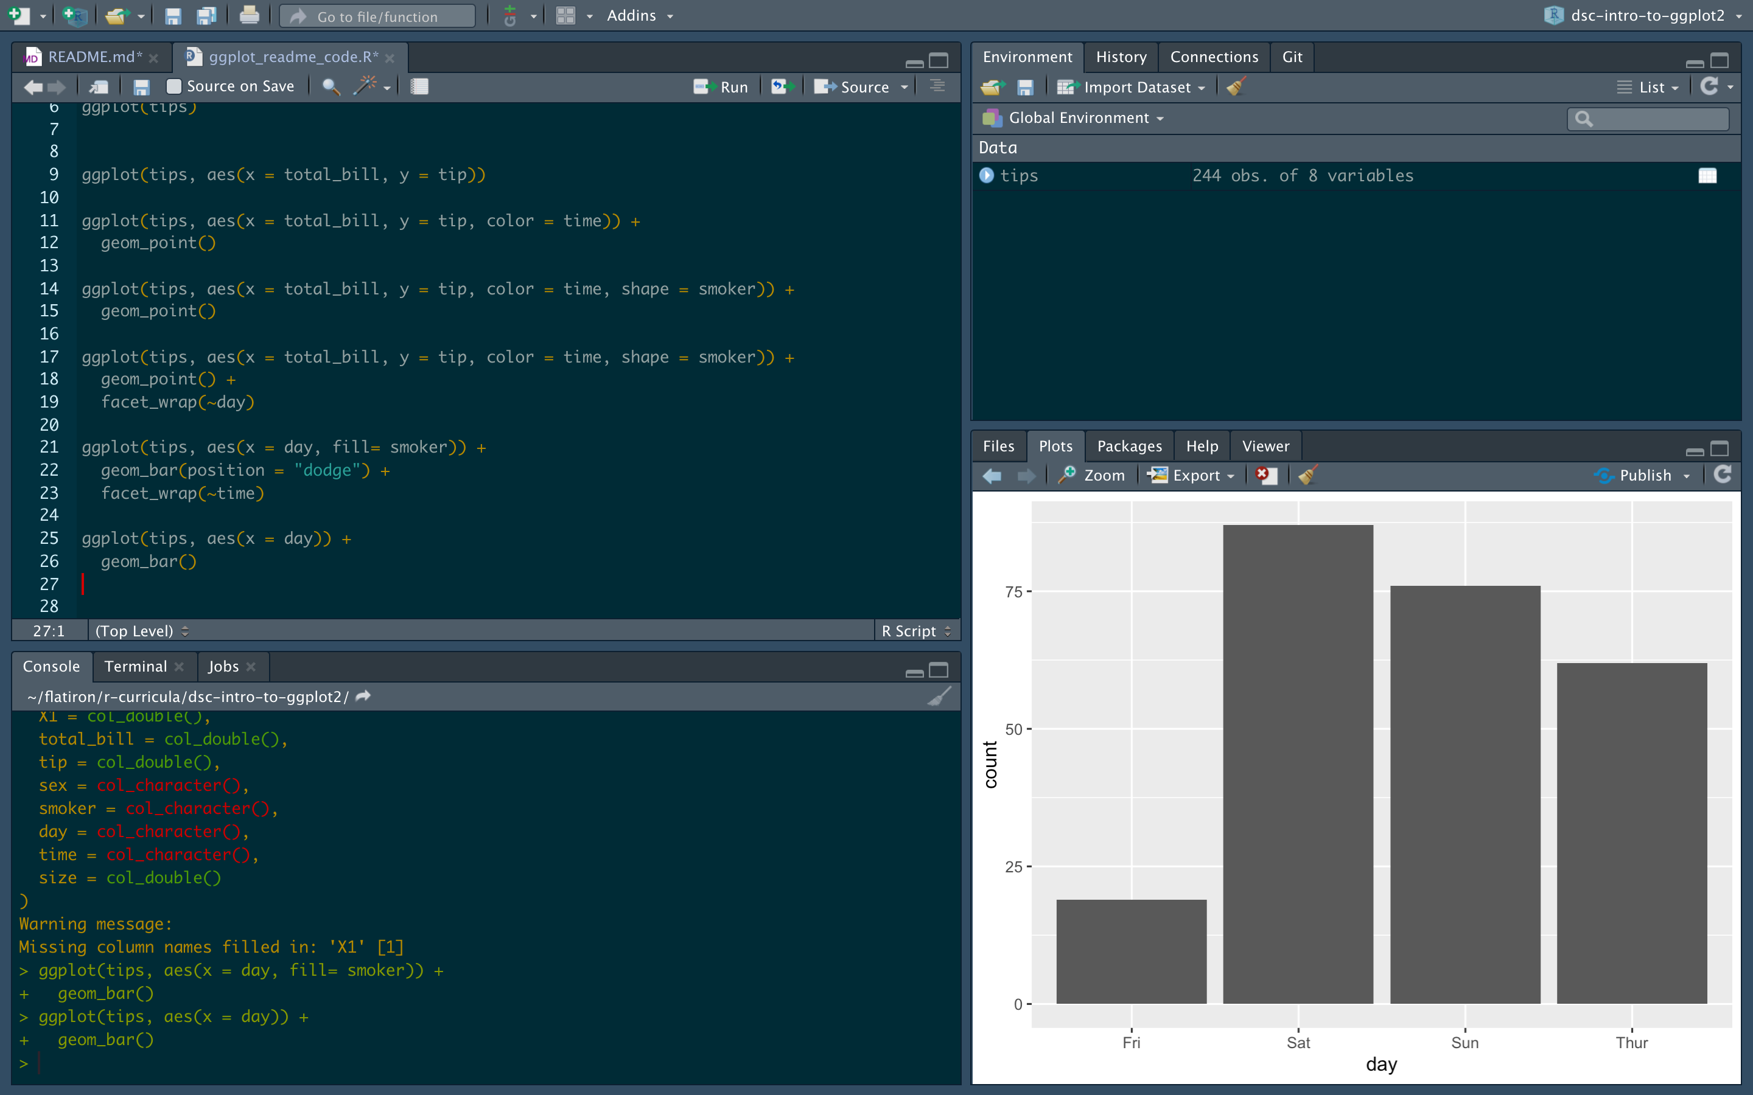The height and width of the screenshot is (1095, 1753).
Task: Click the clear console broom icon
Action: (x=939, y=697)
